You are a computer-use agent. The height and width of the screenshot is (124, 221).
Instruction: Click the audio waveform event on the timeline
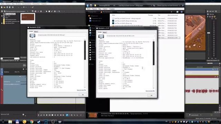click(202, 91)
